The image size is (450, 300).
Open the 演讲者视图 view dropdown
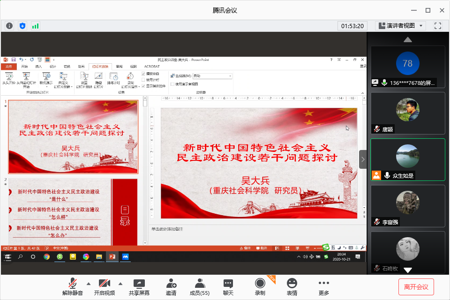(400, 26)
